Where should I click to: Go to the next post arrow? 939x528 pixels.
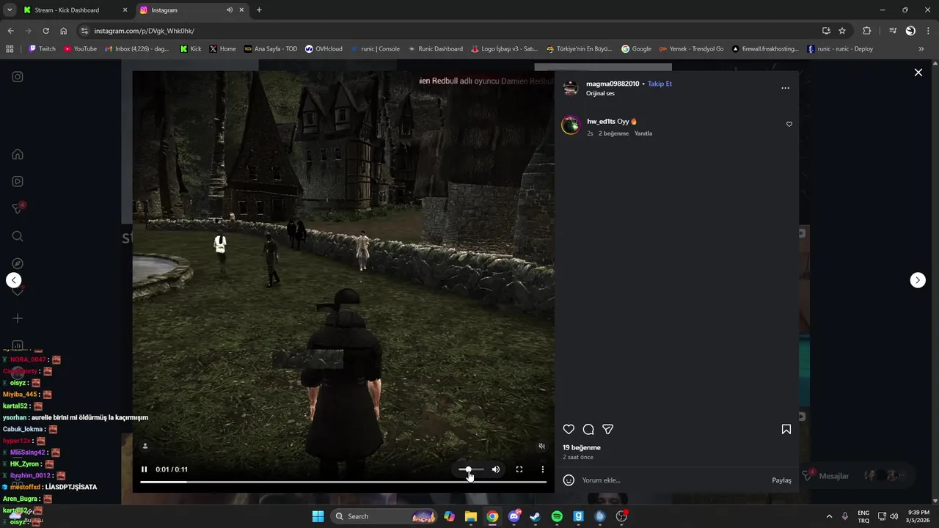click(918, 280)
